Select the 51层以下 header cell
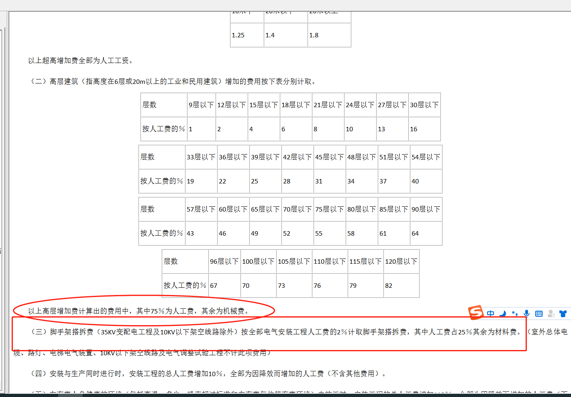Viewport: 571px width, 397px height. pos(394,157)
